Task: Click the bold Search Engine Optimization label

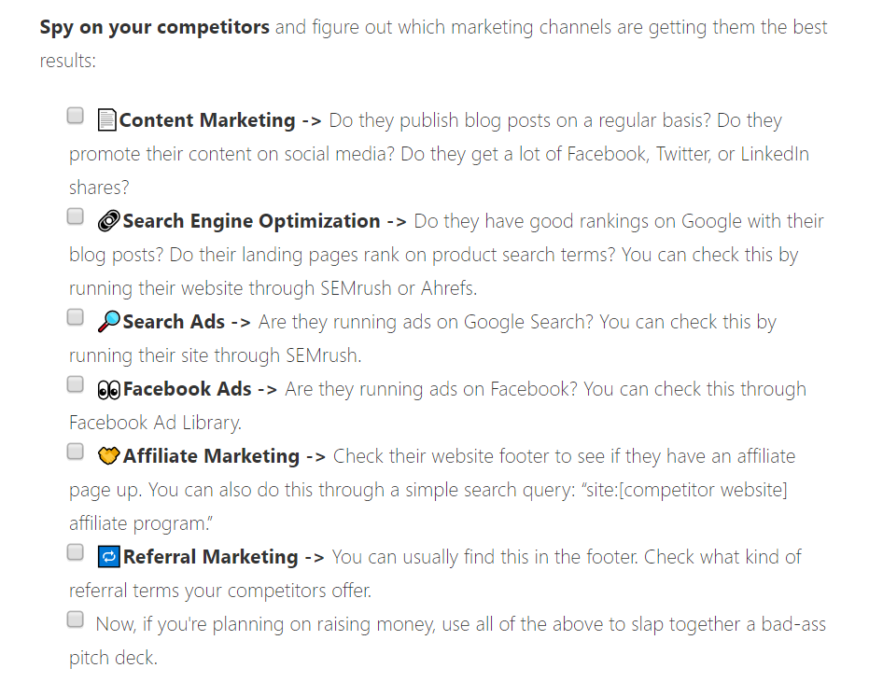Action: [x=254, y=220]
